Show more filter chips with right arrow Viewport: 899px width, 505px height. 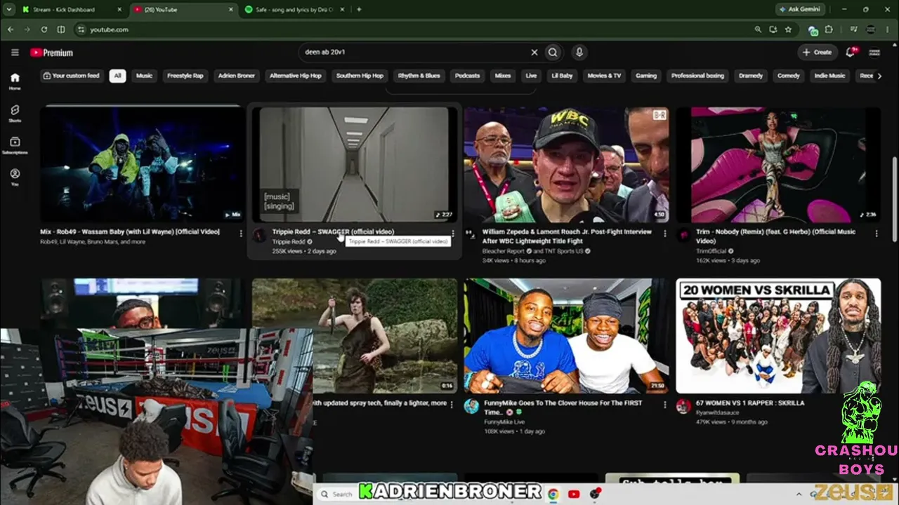point(879,76)
